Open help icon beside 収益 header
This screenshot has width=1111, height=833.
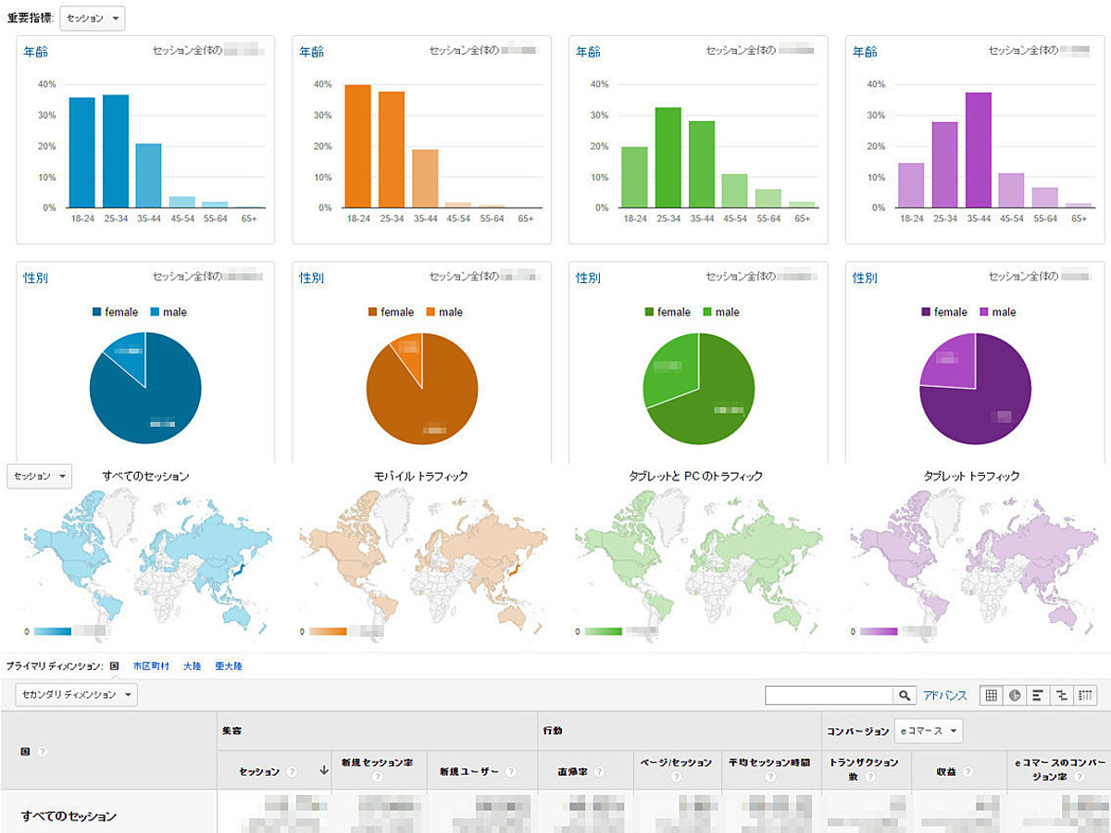tap(968, 771)
